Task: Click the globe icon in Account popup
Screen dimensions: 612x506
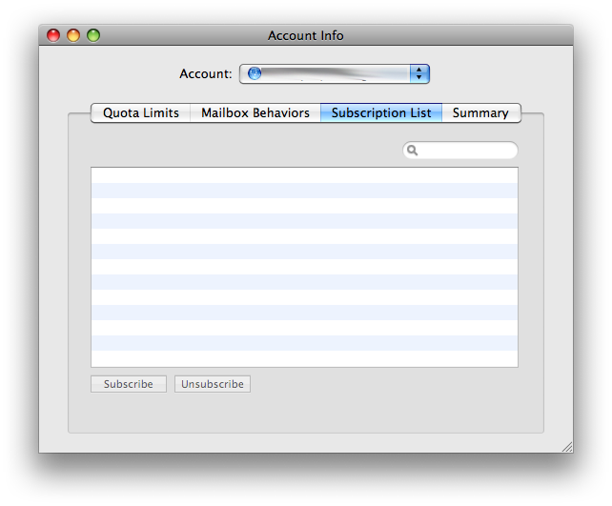Action: pos(255,73)
